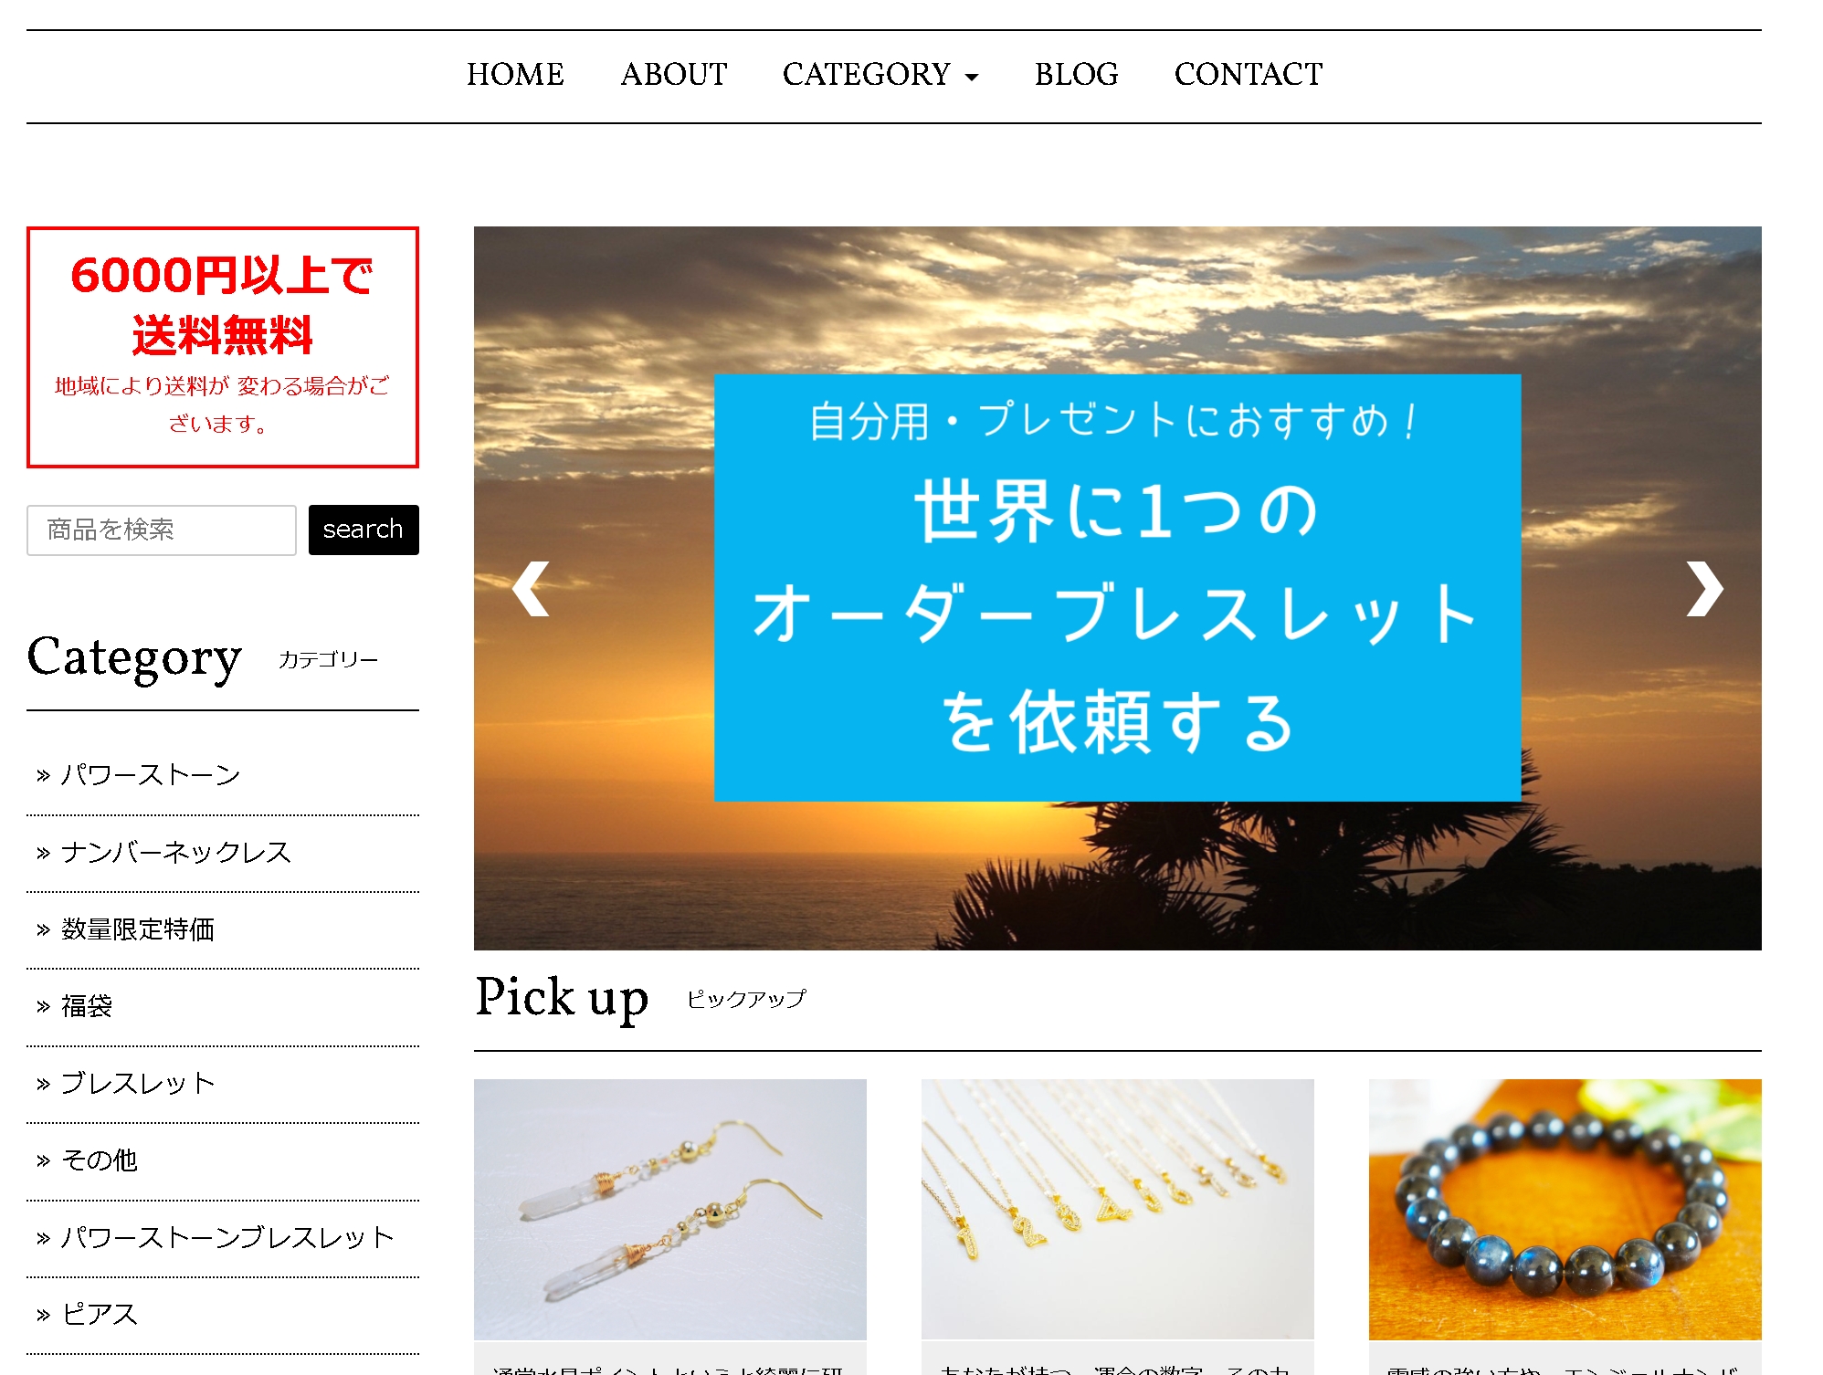Focus the 商品を検索 search field
This screenshot has height=1375, width=1823.
[162, 530]
